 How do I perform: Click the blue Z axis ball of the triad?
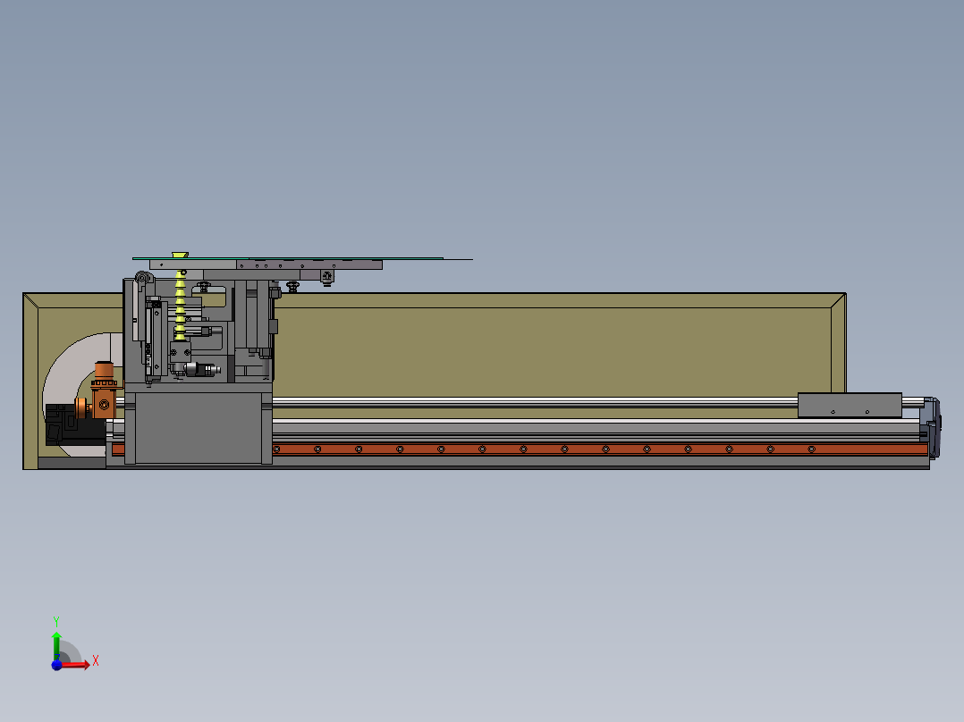[56, 665]
